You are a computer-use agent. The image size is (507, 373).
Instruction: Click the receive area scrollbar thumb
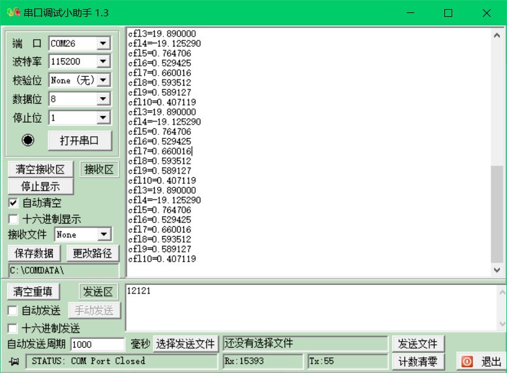tap(497, 214)
